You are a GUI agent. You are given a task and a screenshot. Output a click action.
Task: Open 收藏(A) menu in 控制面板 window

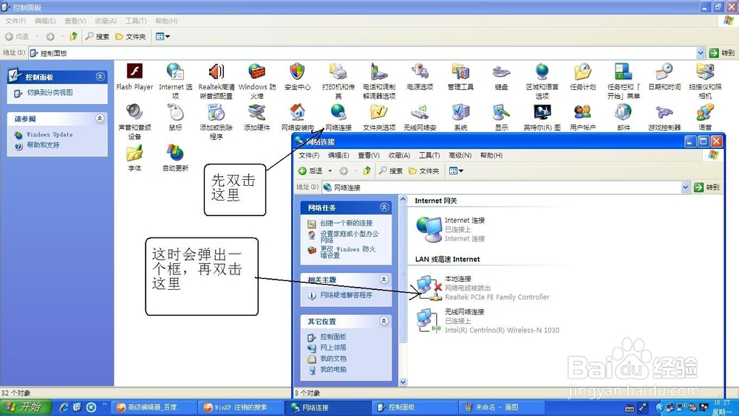point(106,21)
